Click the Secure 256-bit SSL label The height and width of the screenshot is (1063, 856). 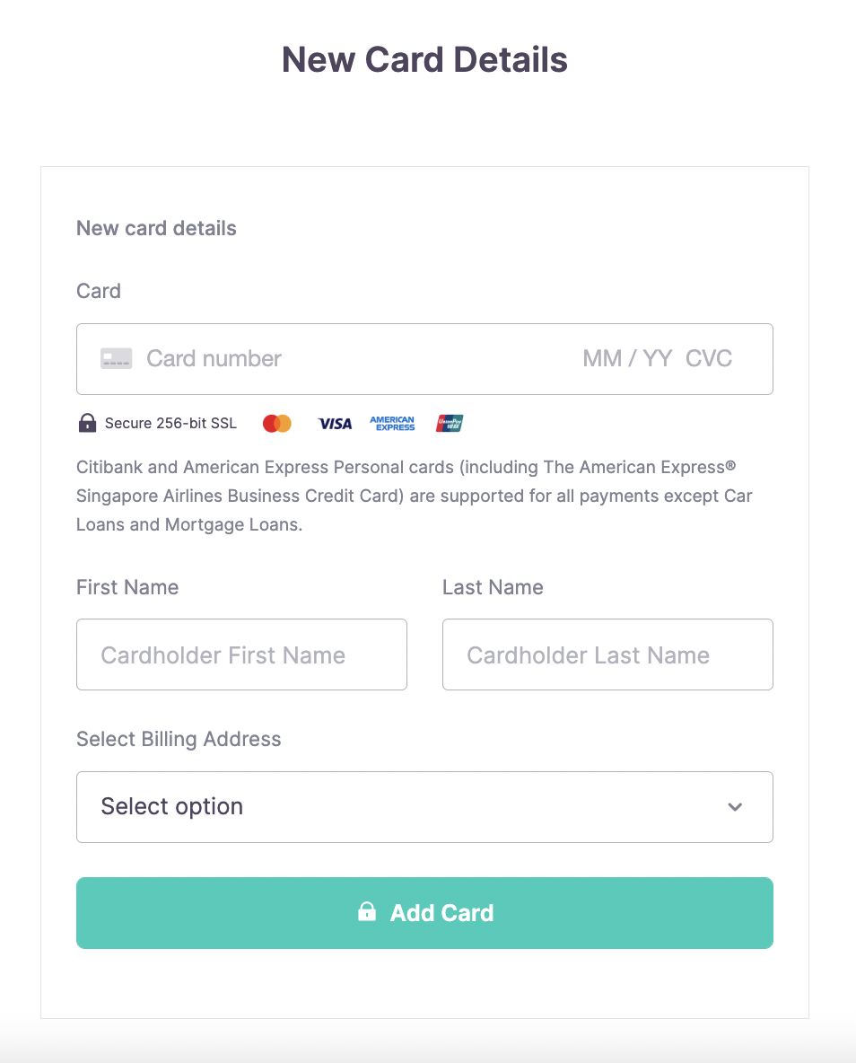[x=170, y=424]
